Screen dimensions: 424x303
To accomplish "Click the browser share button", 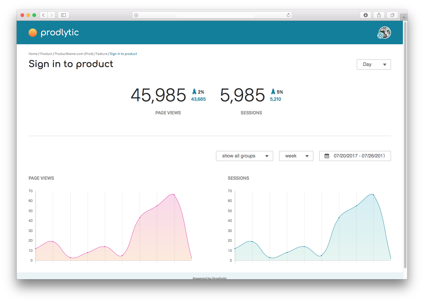I will [x=379, y=15].
